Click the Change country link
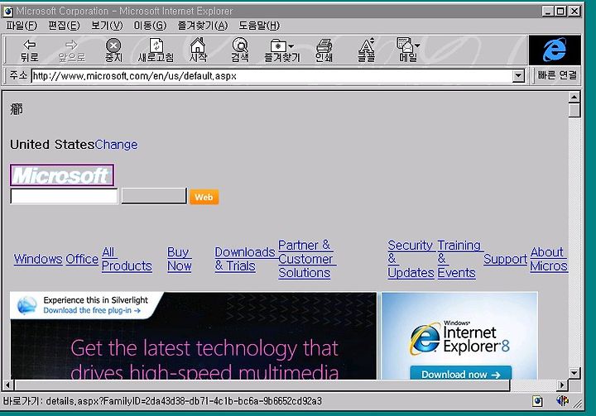The height and width of the screenshot is (416, 596). (117, 145)
